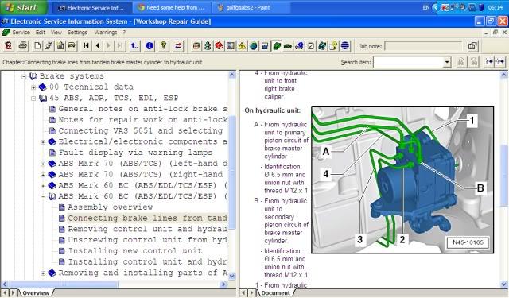
Task: Click the Search item input field
Action: pyautogui.click(x=408, y=62)
